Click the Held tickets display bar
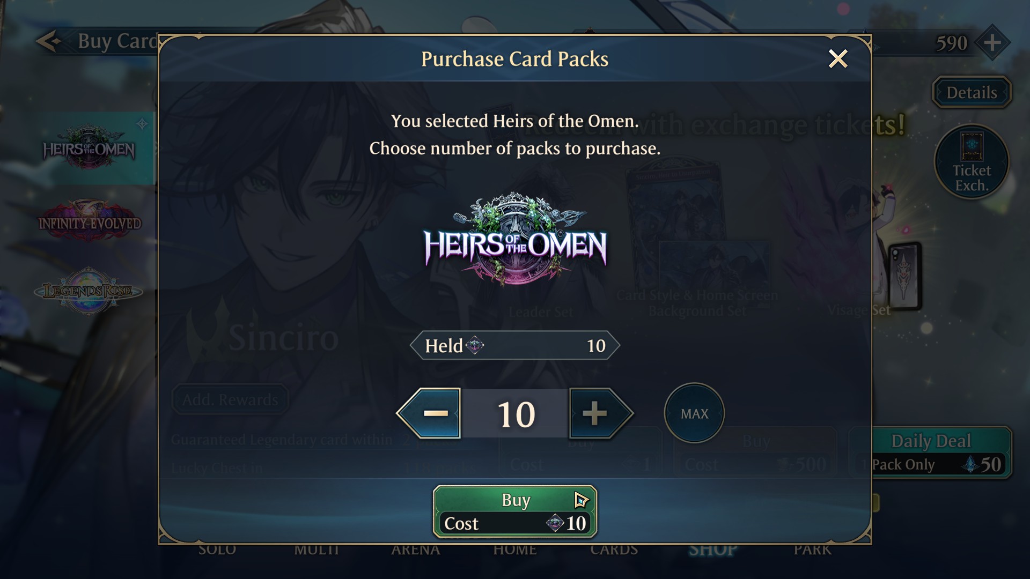Viewport: 1030px width, 579px height. [515, 345]
